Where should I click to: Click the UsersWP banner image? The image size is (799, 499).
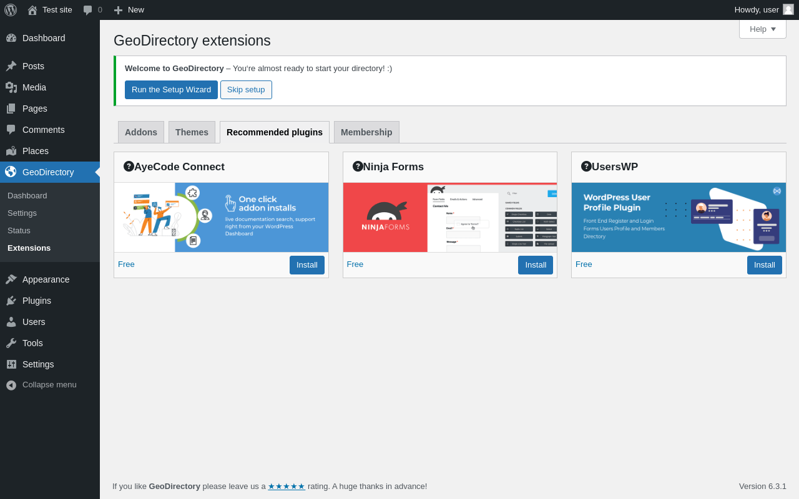[x=679, y=217]
